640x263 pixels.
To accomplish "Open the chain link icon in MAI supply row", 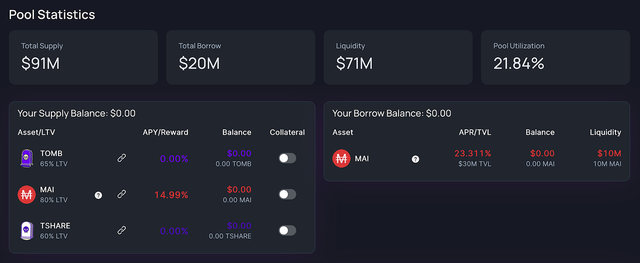I will click(x=122, y=194).
